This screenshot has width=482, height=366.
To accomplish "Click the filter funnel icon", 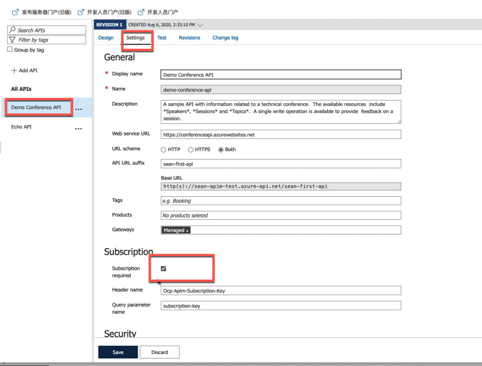I will coord(12,40).
